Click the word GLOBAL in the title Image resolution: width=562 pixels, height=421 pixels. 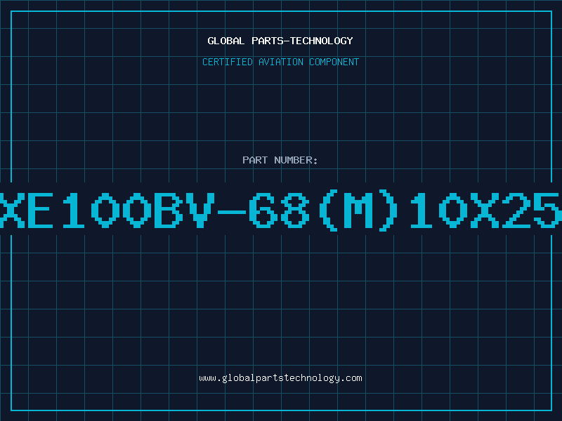pyautogui.click(x=226, y=41)
